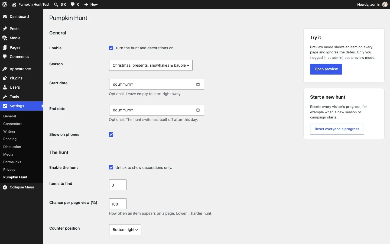
Task: Click the Comments speech bubble sidebar icon
Action: coord(5,57)
